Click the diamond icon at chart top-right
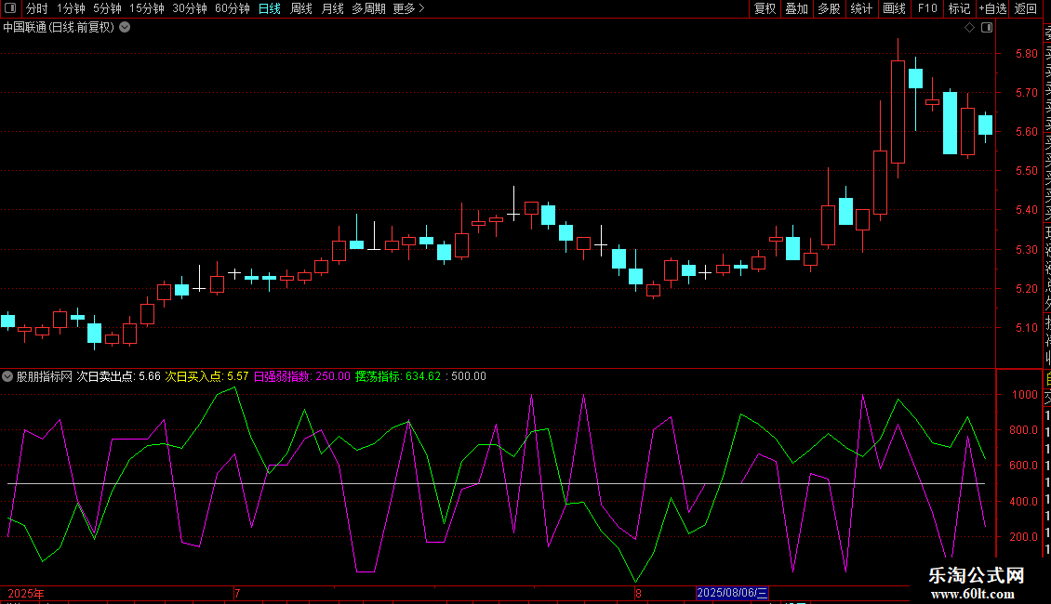The height and width of the screenshot is (604, 1051). (969, 27)
